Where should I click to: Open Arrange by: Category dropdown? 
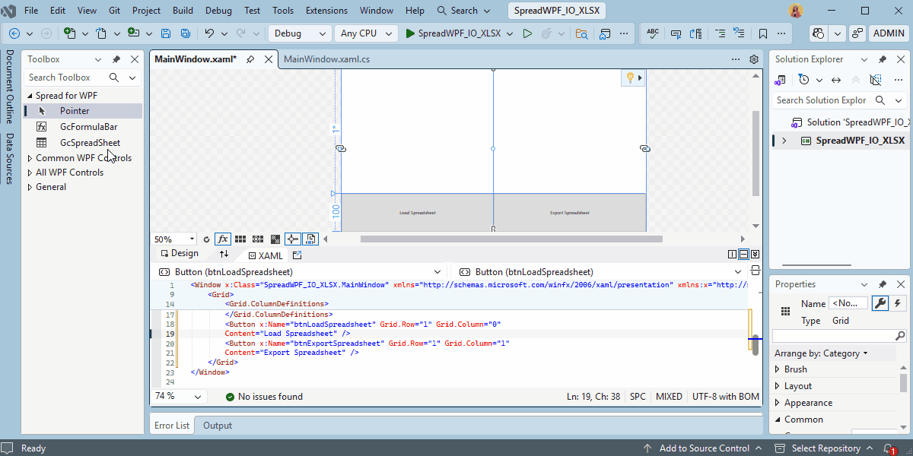[821, 353]
